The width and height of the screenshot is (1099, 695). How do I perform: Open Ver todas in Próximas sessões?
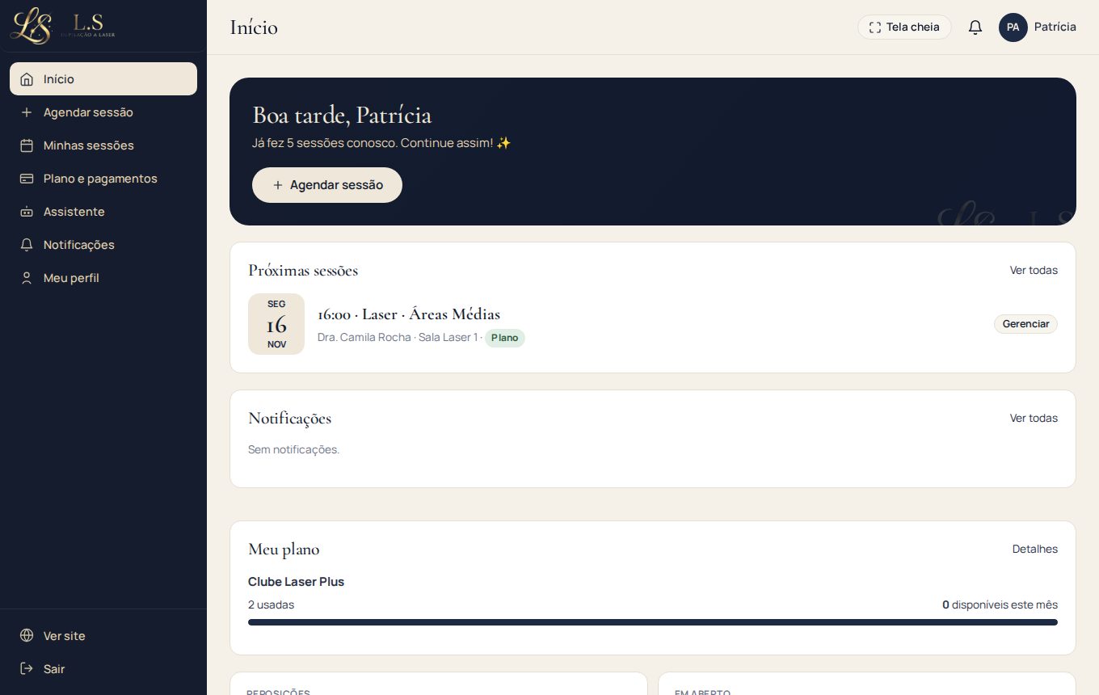coord(1034,270)
